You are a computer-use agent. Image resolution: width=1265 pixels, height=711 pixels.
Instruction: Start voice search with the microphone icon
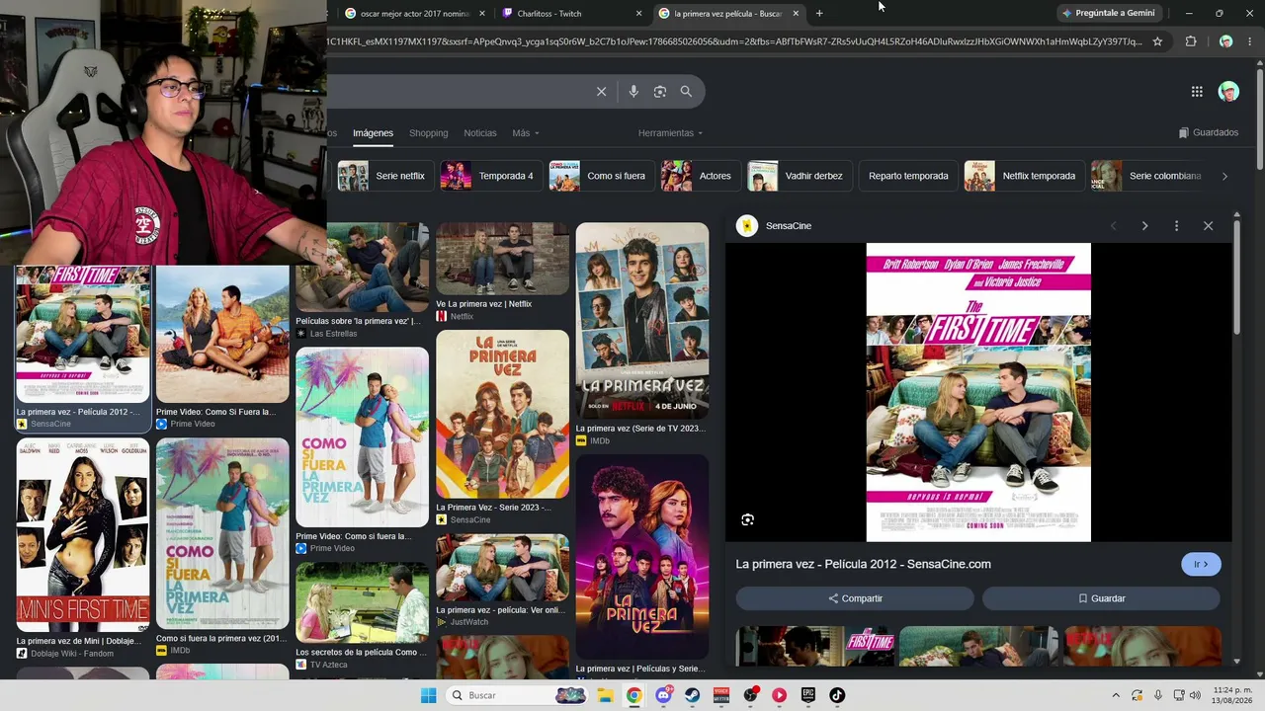tap(633, 92)
